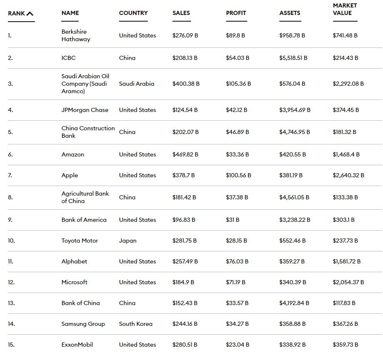Click the Profit column header
The width and height of the screenshot is (383, 355).
pos(236,13)
